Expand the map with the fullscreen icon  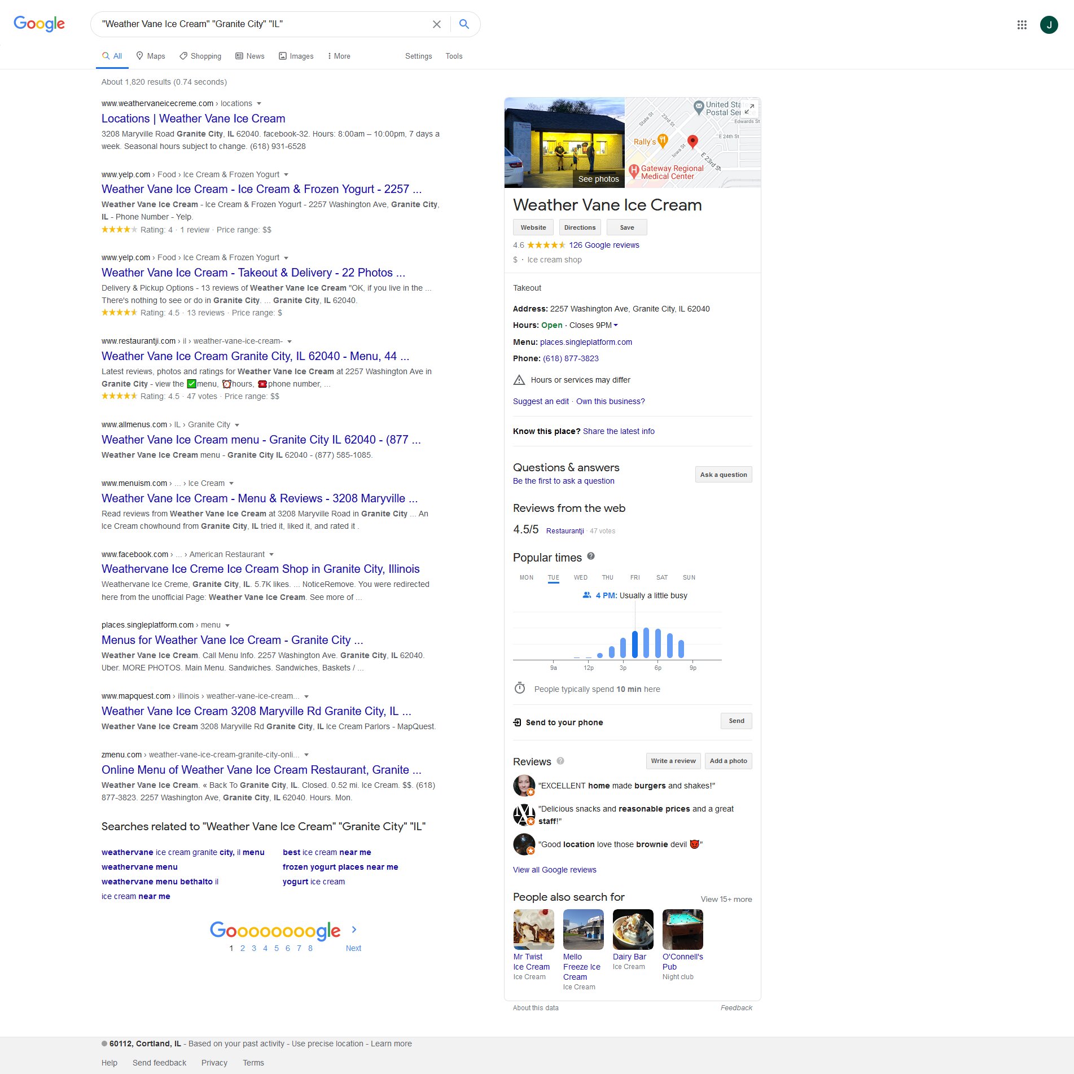[749, 108]
